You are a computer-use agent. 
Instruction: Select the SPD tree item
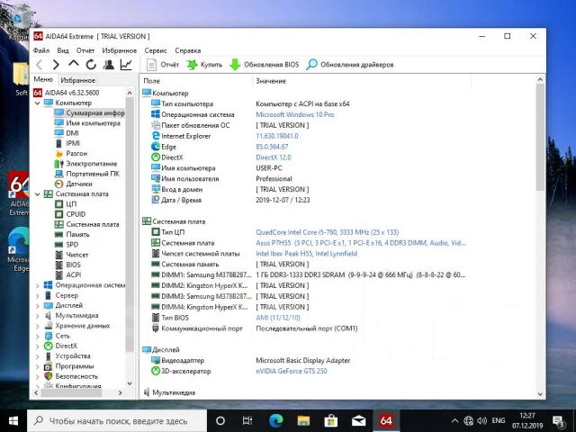click(67, 244)
